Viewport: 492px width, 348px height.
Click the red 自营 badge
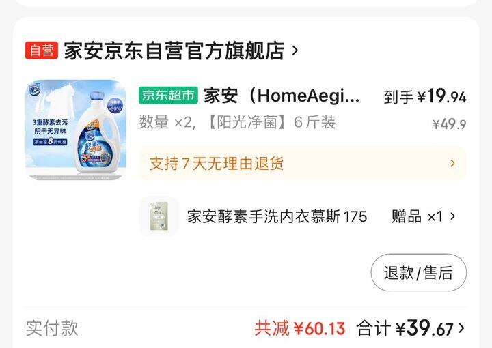pyautogui.click(x=42, y=50)
